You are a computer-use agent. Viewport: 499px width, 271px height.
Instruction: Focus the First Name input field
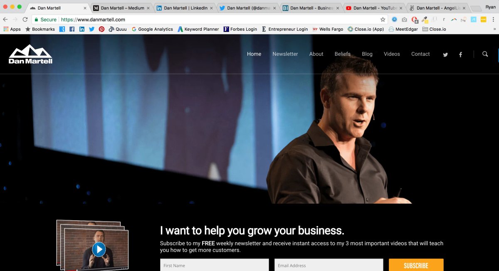click(x=215, y=265)
